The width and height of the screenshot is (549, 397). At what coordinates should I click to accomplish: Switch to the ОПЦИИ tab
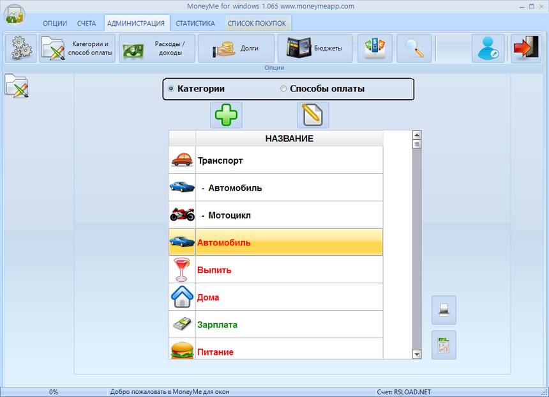pos(55,24)
